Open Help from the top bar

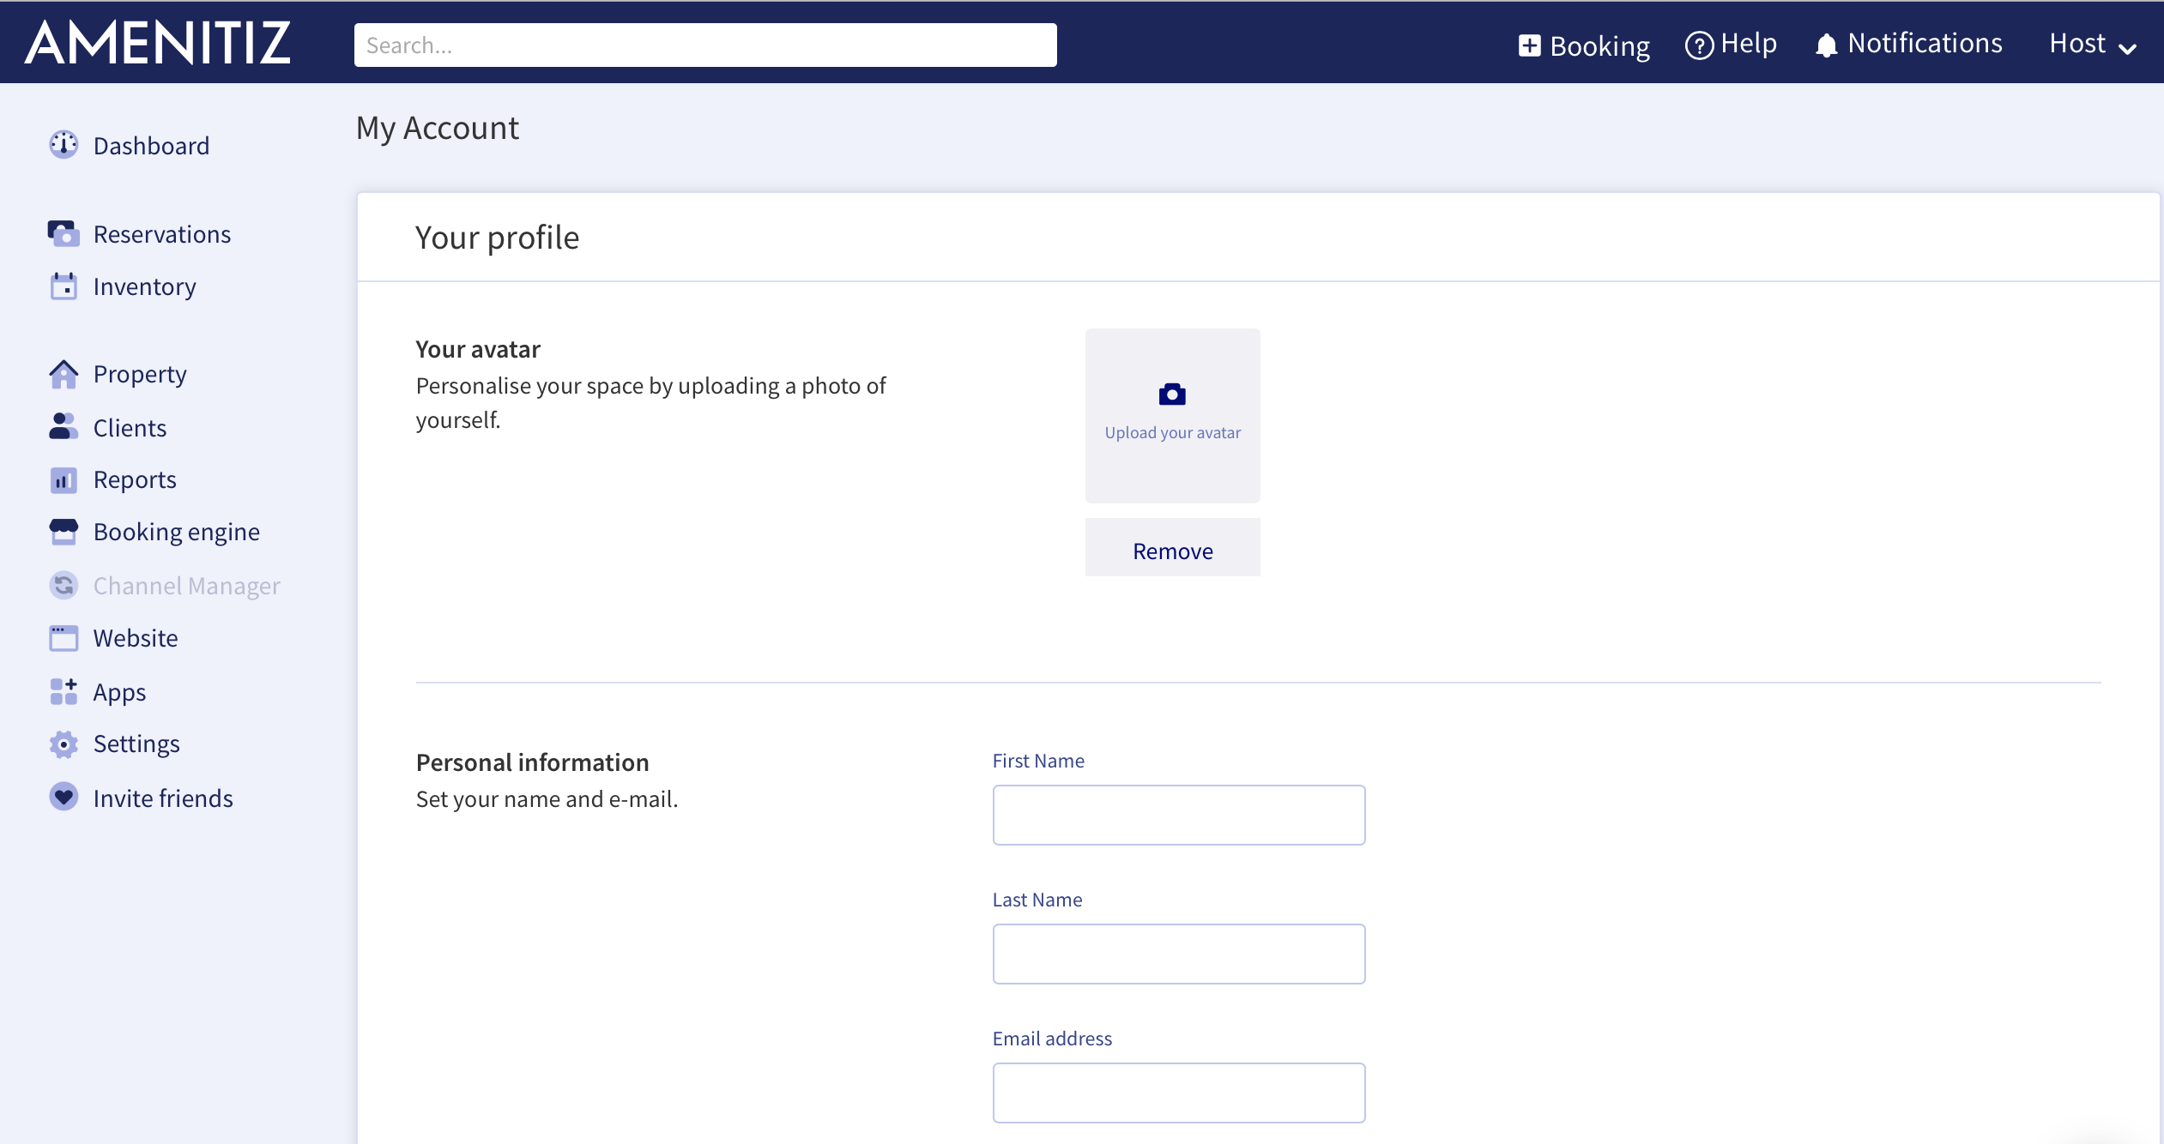(x=1731, y=44)
